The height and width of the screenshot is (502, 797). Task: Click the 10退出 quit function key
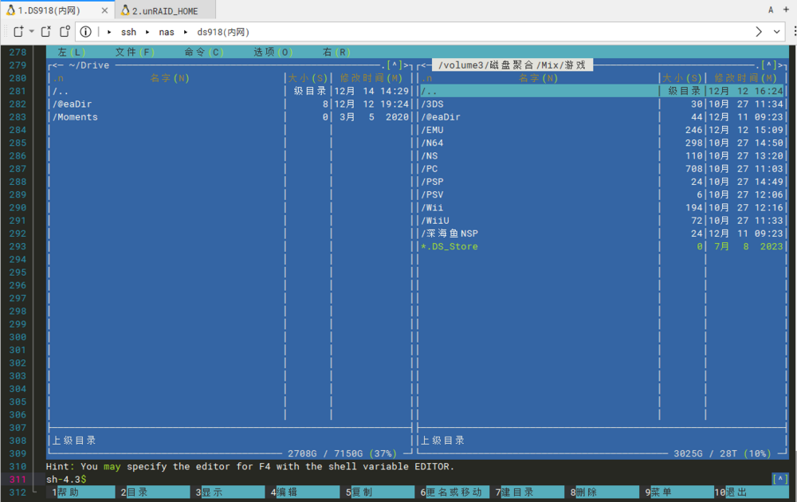coord(752,492)
